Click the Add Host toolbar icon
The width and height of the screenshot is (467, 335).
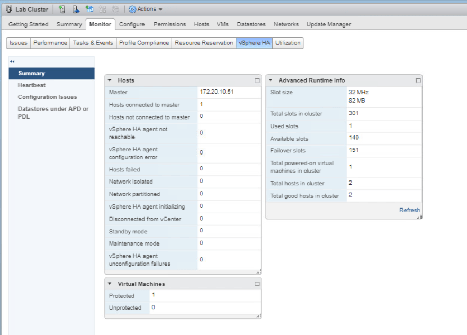click(x=62, y=9)
